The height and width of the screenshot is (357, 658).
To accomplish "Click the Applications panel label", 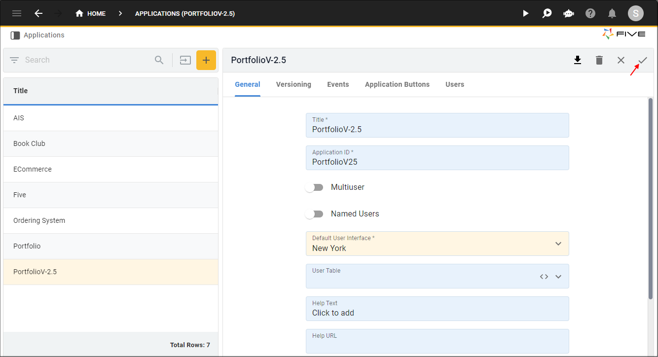I will 44,36.
